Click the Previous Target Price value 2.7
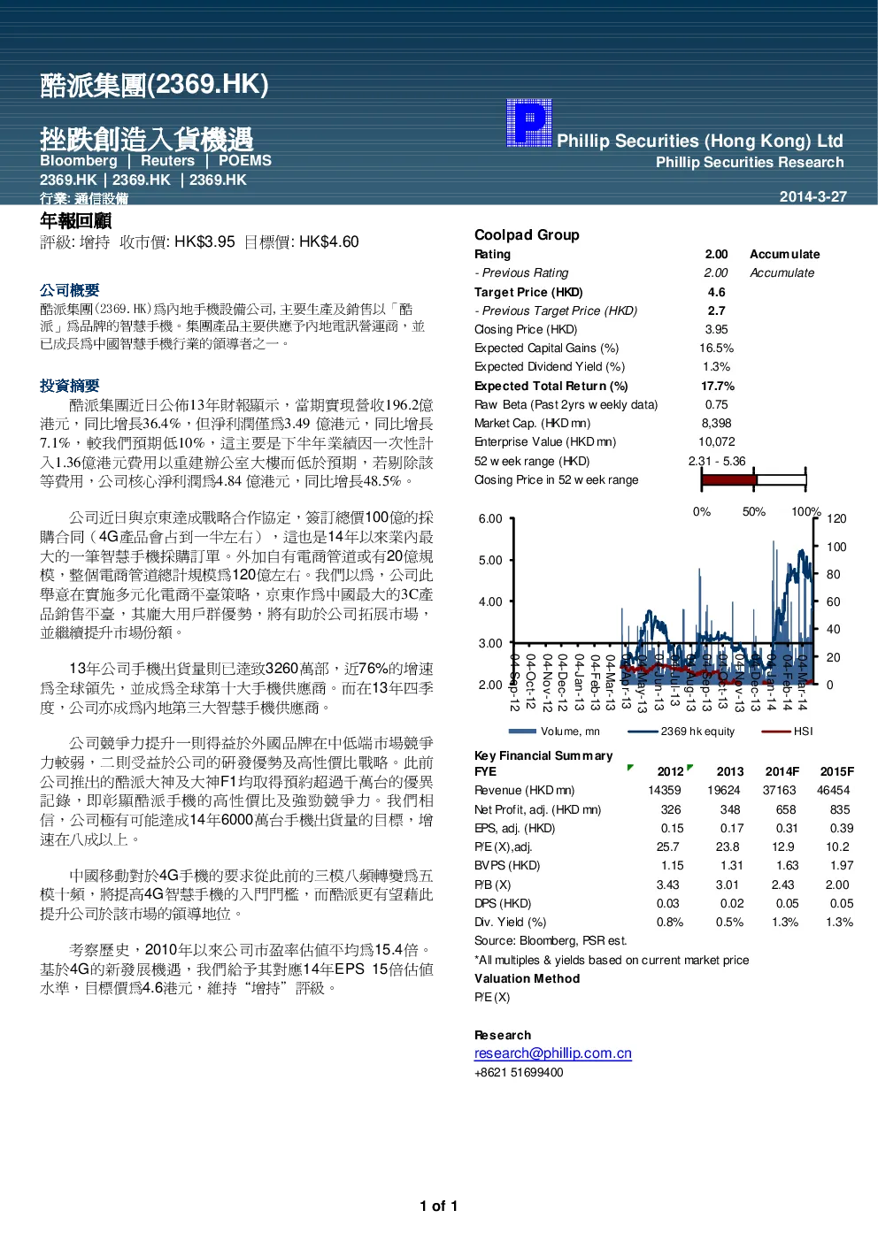 click(717, 310)
